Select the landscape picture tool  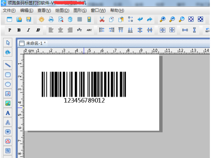coord(8,103)
